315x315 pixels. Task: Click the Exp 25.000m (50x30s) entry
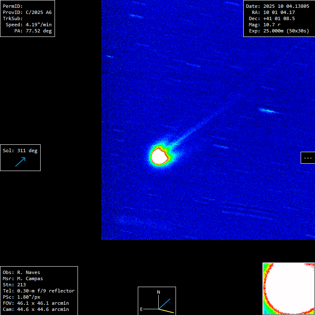point(278,31)
